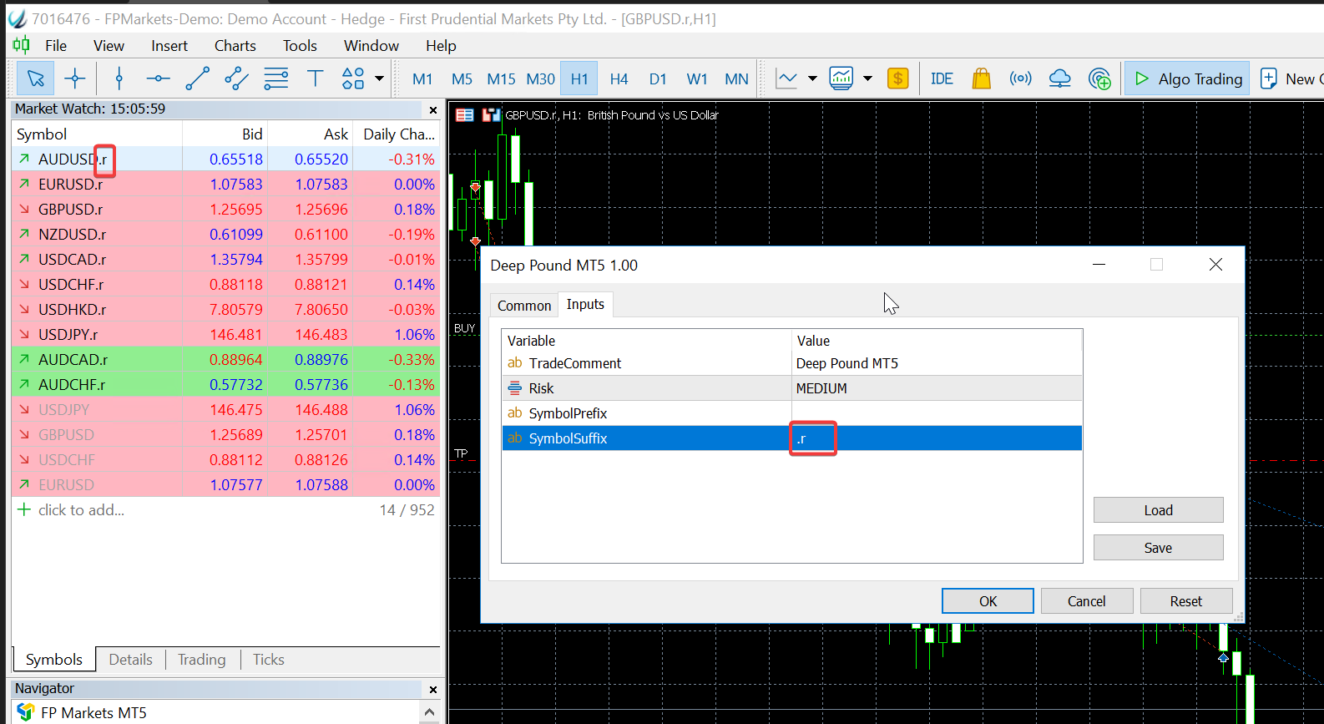Viewport: 1324px width, 724px height.
Task: Select the text label tool
Action: click(x=315, y=78)
